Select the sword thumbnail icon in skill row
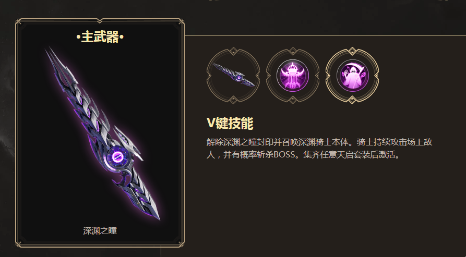This screenshot has width=466, height=257. click(x=233, y=76)
